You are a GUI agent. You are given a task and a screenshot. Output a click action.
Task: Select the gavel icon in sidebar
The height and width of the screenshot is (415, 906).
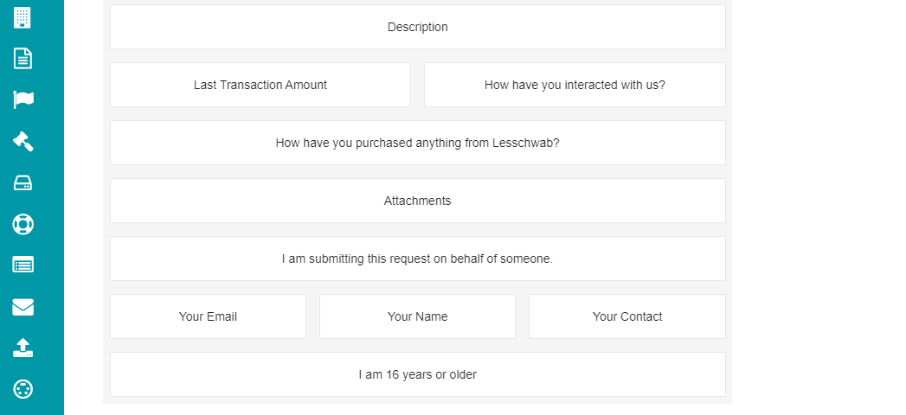(23, 141)
